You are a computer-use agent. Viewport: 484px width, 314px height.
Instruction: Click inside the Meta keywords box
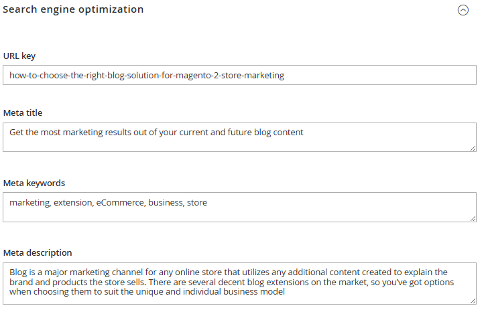[239, 207]
